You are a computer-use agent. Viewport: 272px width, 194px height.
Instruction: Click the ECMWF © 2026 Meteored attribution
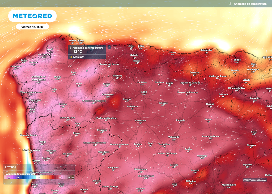(255, 180)
